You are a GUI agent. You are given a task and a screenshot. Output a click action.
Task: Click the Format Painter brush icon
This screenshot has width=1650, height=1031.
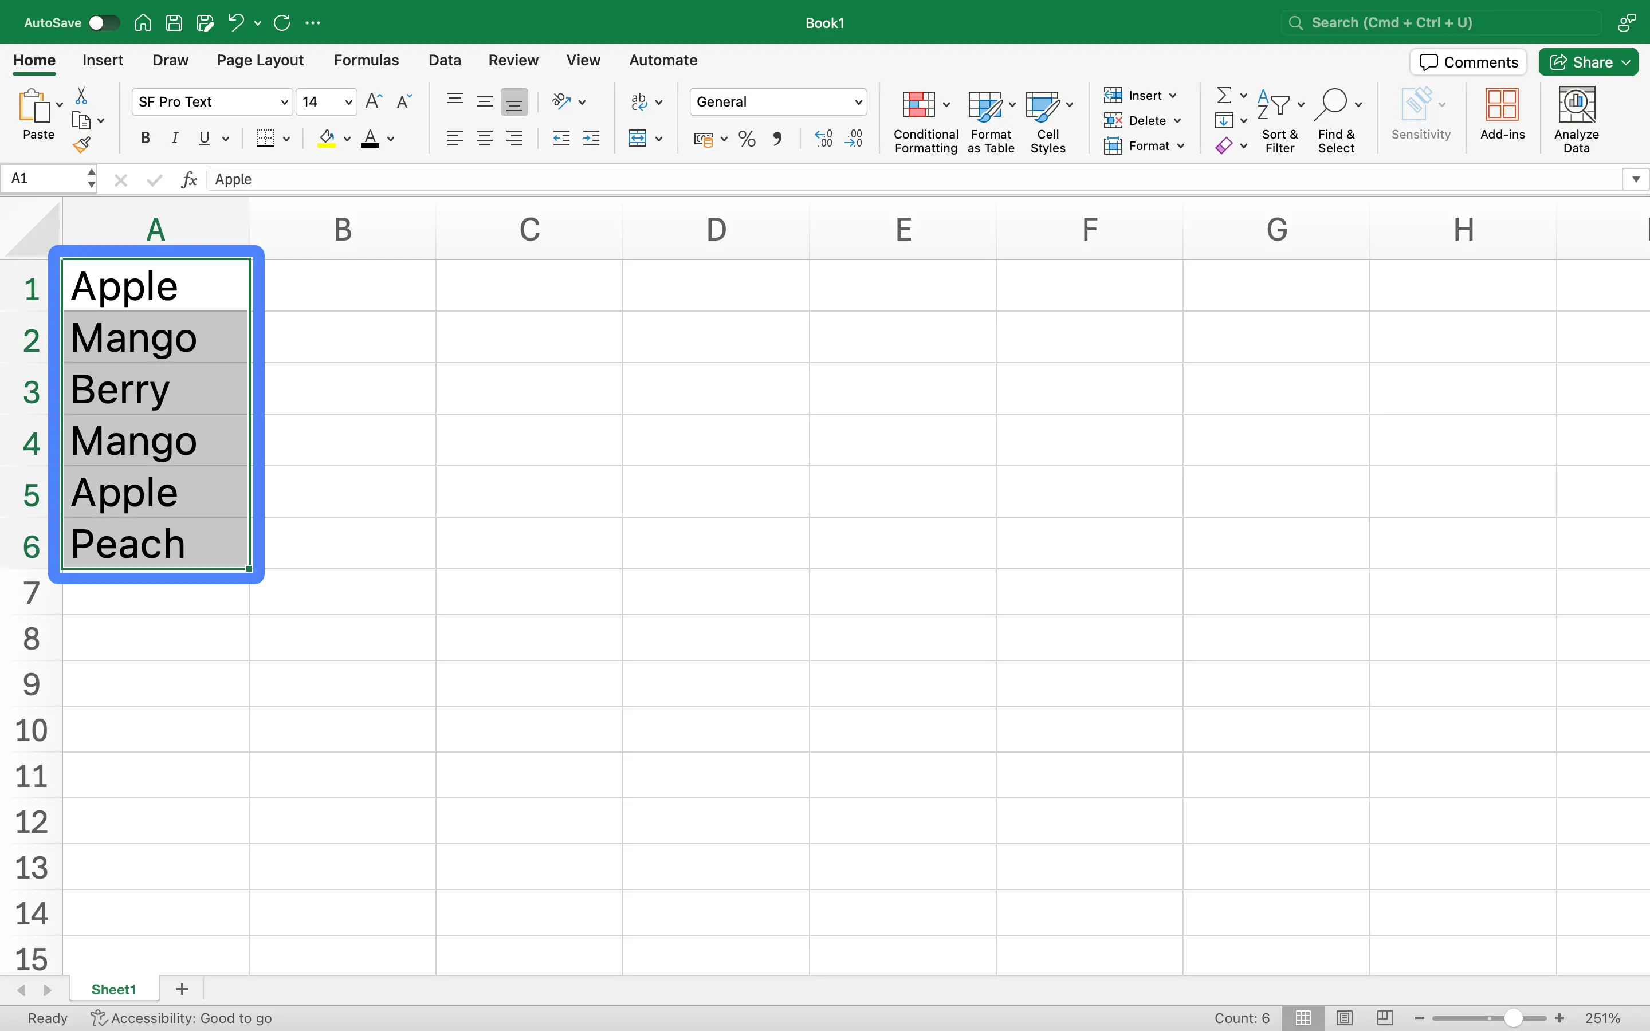click(x=82, y=144)
